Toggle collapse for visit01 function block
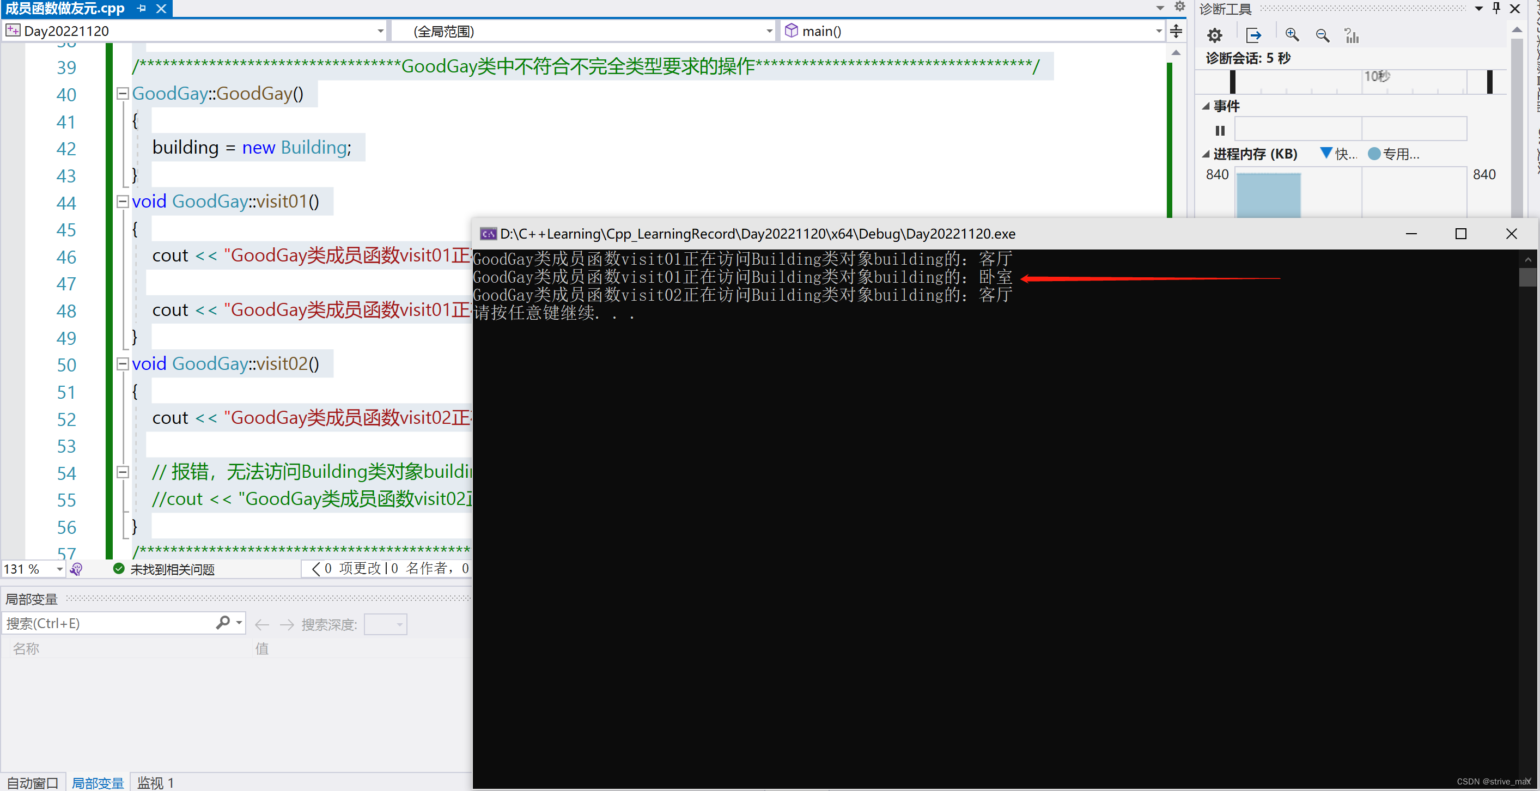Viewport: 1540px width, 791px height. (120, 201)
